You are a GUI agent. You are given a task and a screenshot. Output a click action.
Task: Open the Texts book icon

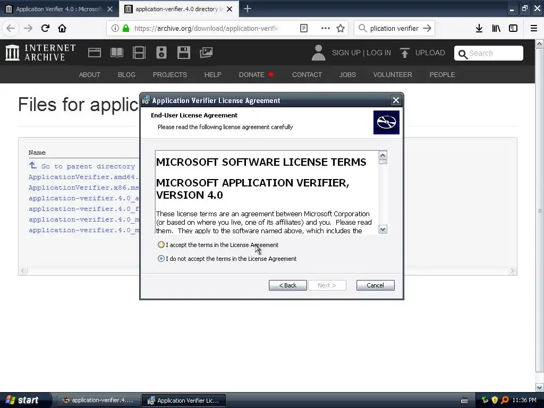116,53
